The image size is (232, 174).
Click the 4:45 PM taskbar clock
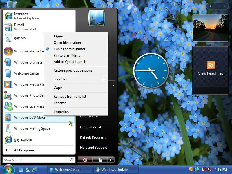pyautogui.click(x=221, y=170)
